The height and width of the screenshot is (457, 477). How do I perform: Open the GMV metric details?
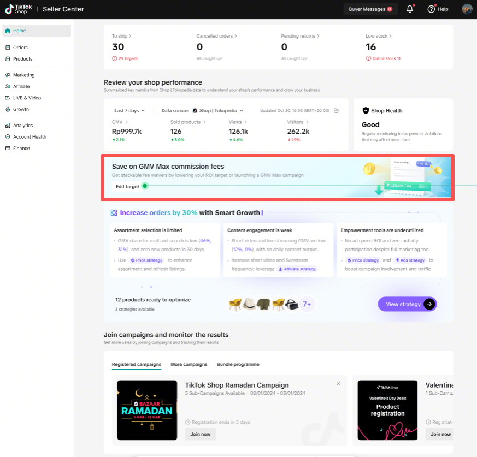[120, 122]
